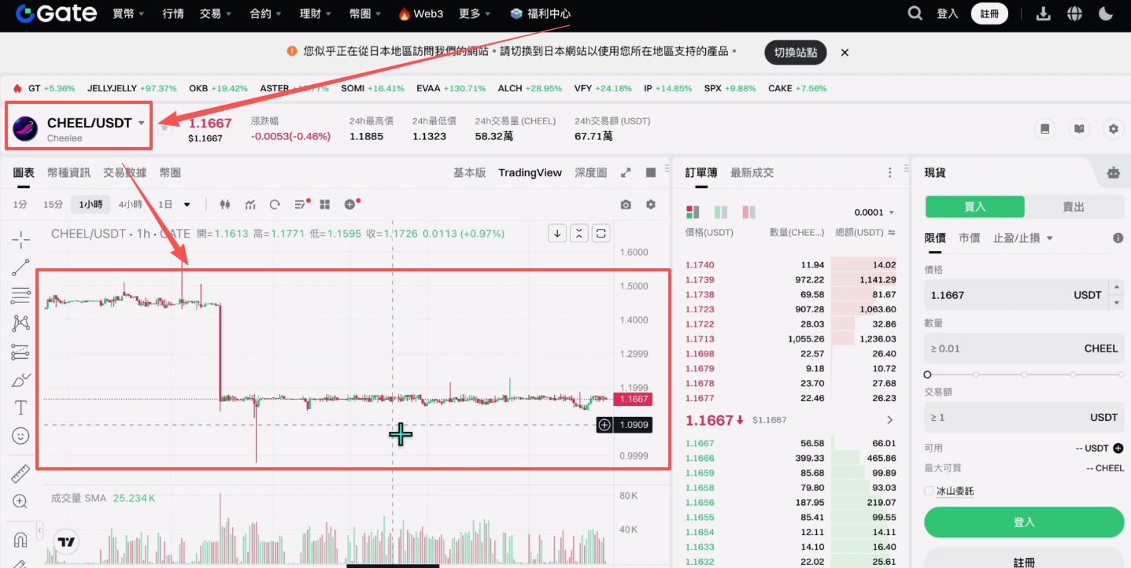Switch to the 深度圖 chart tab

click(590, 172)
